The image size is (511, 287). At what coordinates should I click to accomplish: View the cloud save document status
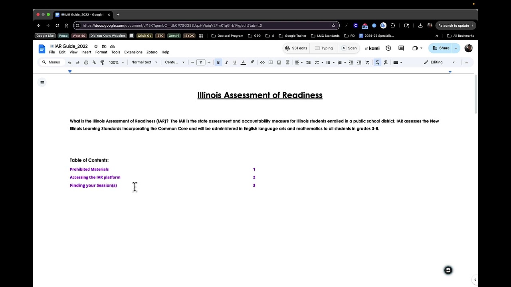[x=112, y=46]
